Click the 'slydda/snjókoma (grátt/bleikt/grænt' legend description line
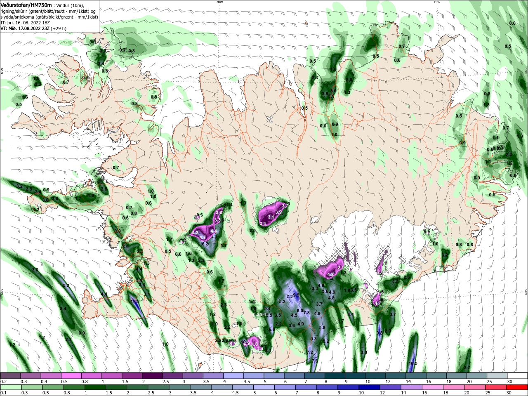Image resolution: width=528 pixels, height=396 pixels. (x=49, y=16)
